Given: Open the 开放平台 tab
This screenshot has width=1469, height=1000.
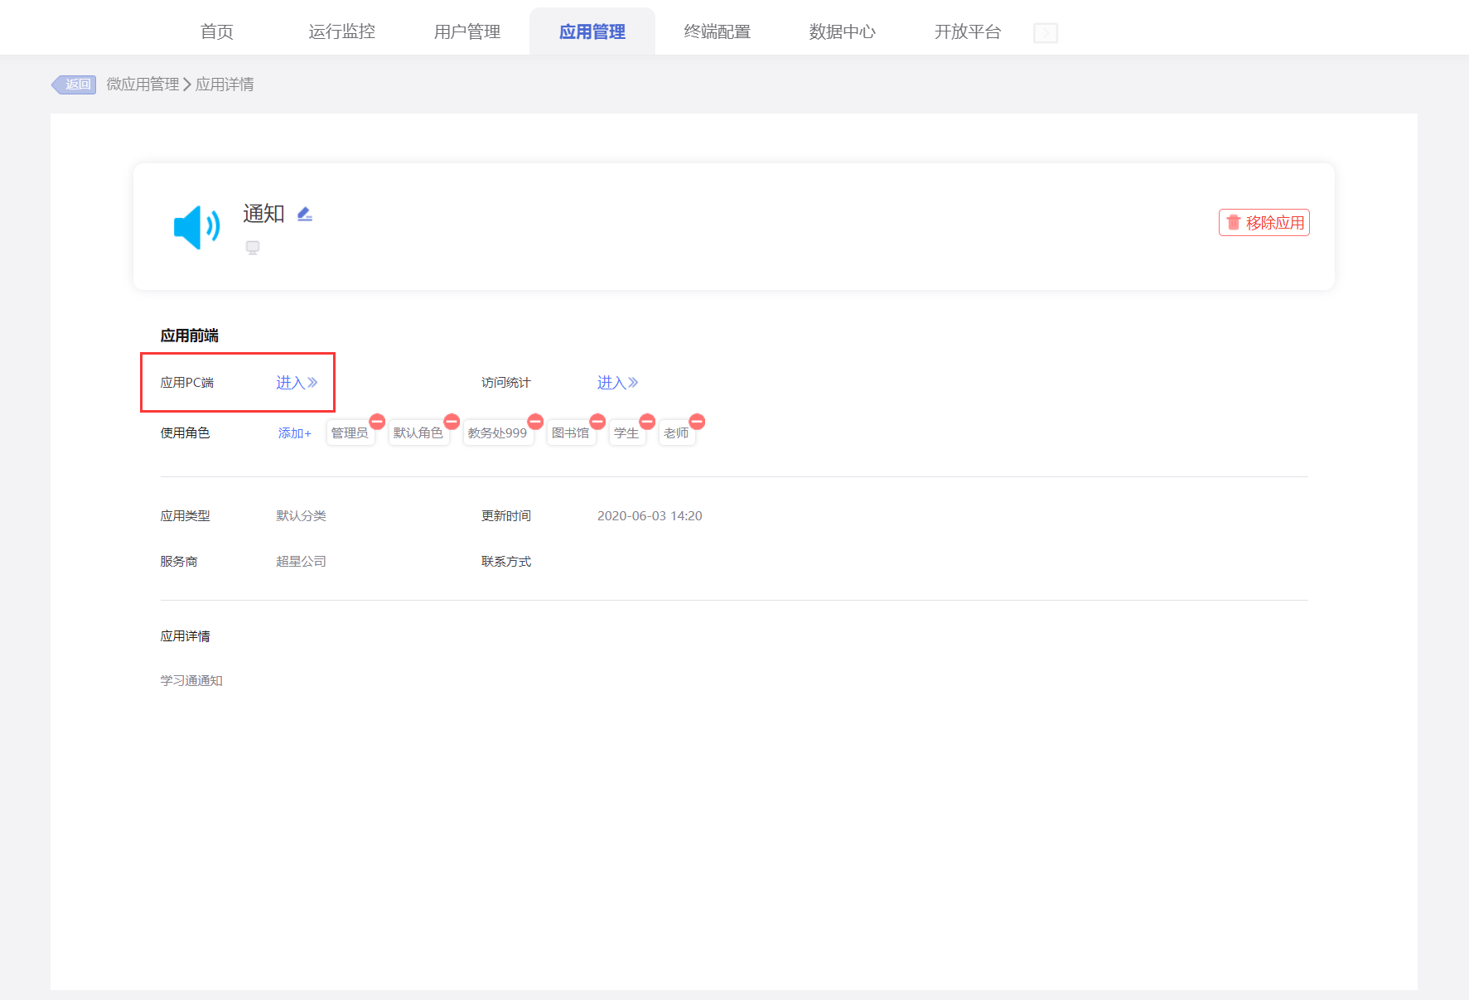Looking at the screenshot, I should click(968, 31).
